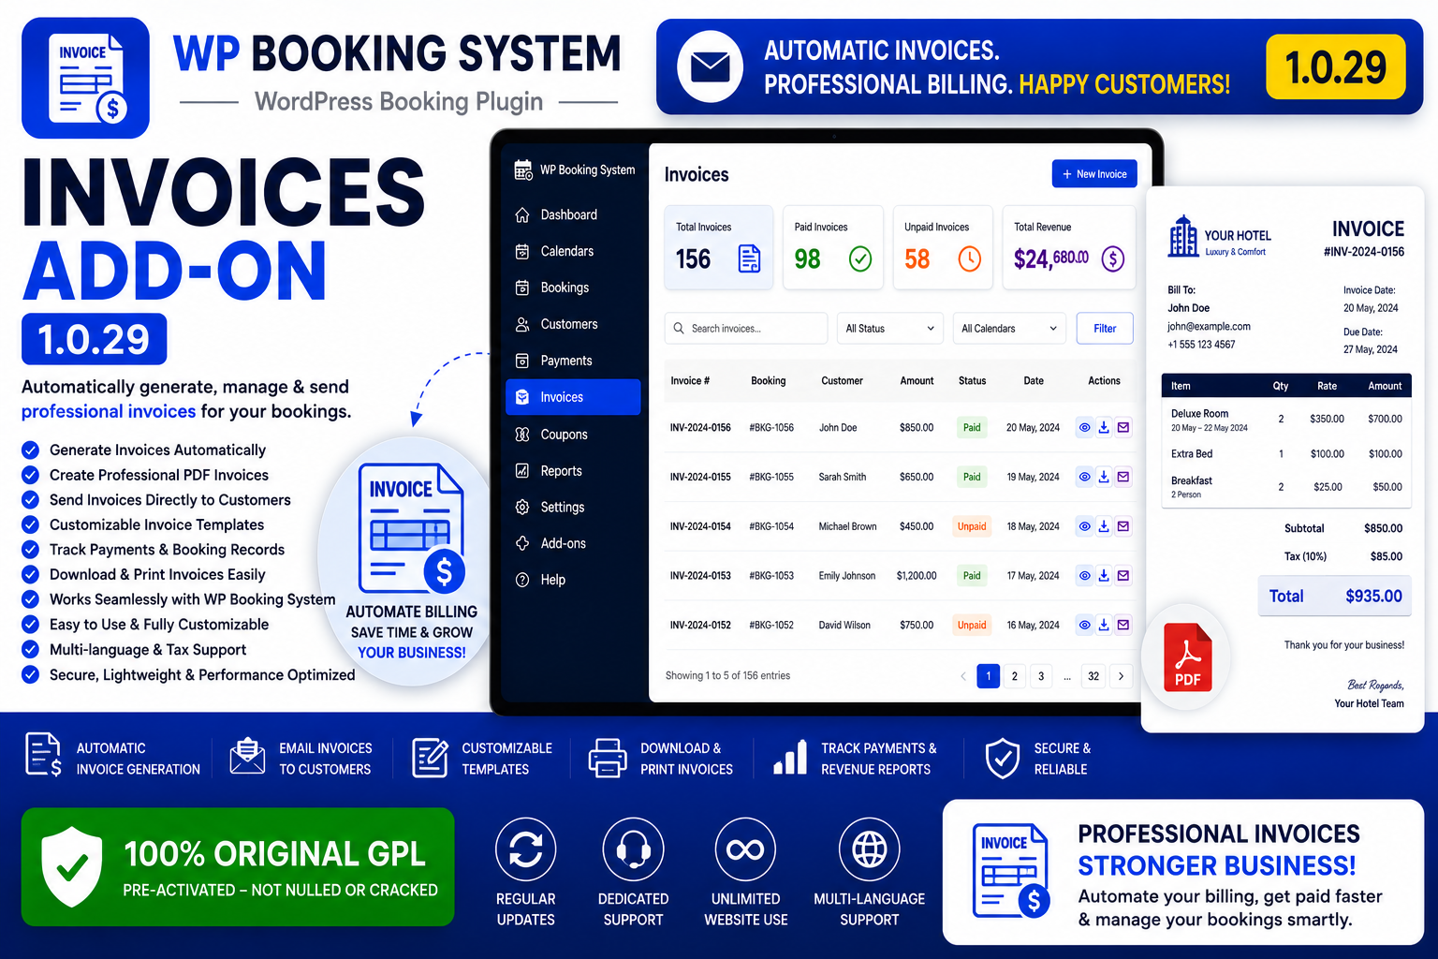Click the WP Booking System calendar logo

(x=523, y=170)
